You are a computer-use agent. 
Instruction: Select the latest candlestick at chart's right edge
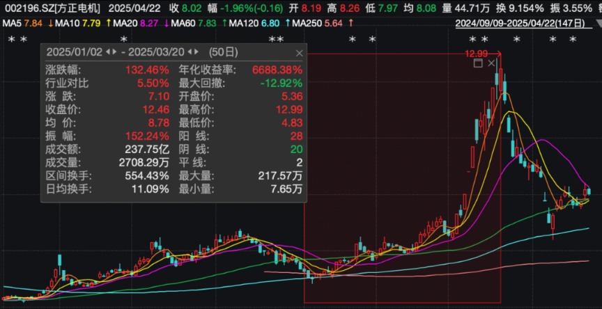point(589,191)
